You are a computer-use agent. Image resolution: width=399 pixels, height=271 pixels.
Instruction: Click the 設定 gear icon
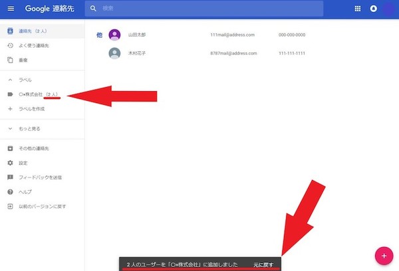(x=10, y=163)
